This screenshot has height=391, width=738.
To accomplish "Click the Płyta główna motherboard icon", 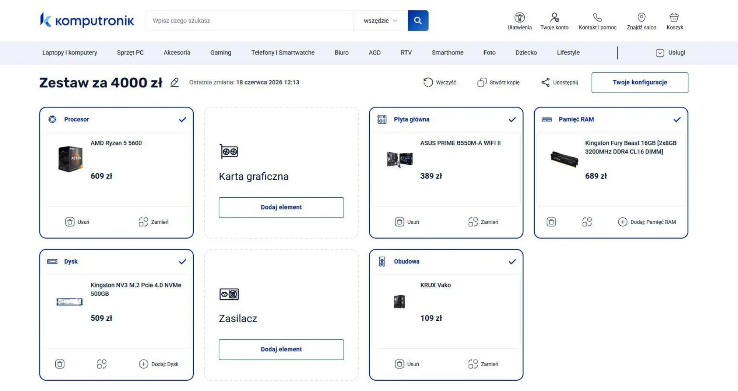I will click(x=382, y=119).
